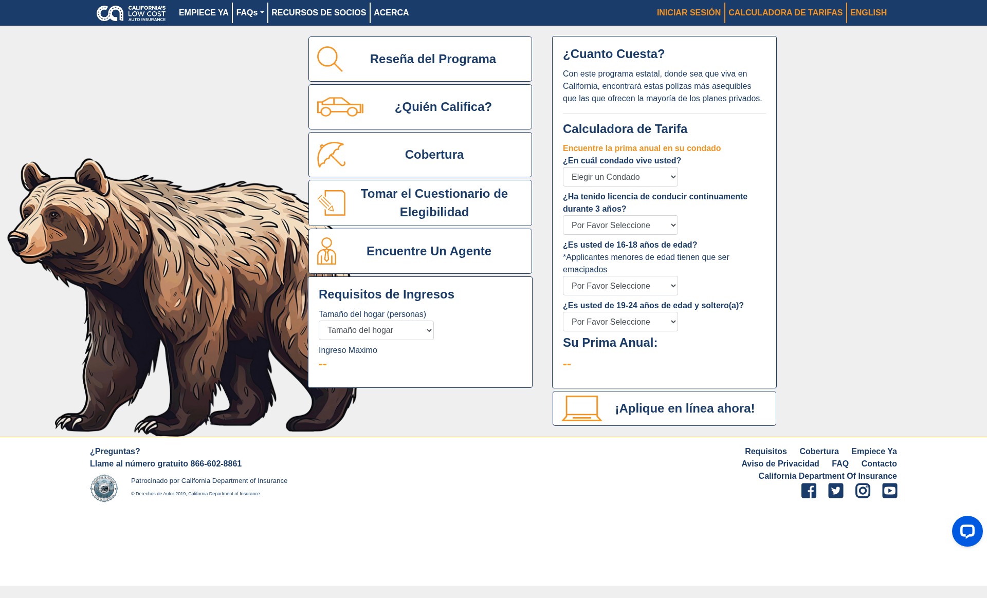987x598 pixels.
Task: Click the laptop icon for applying online
Action: tap(582, 408)
